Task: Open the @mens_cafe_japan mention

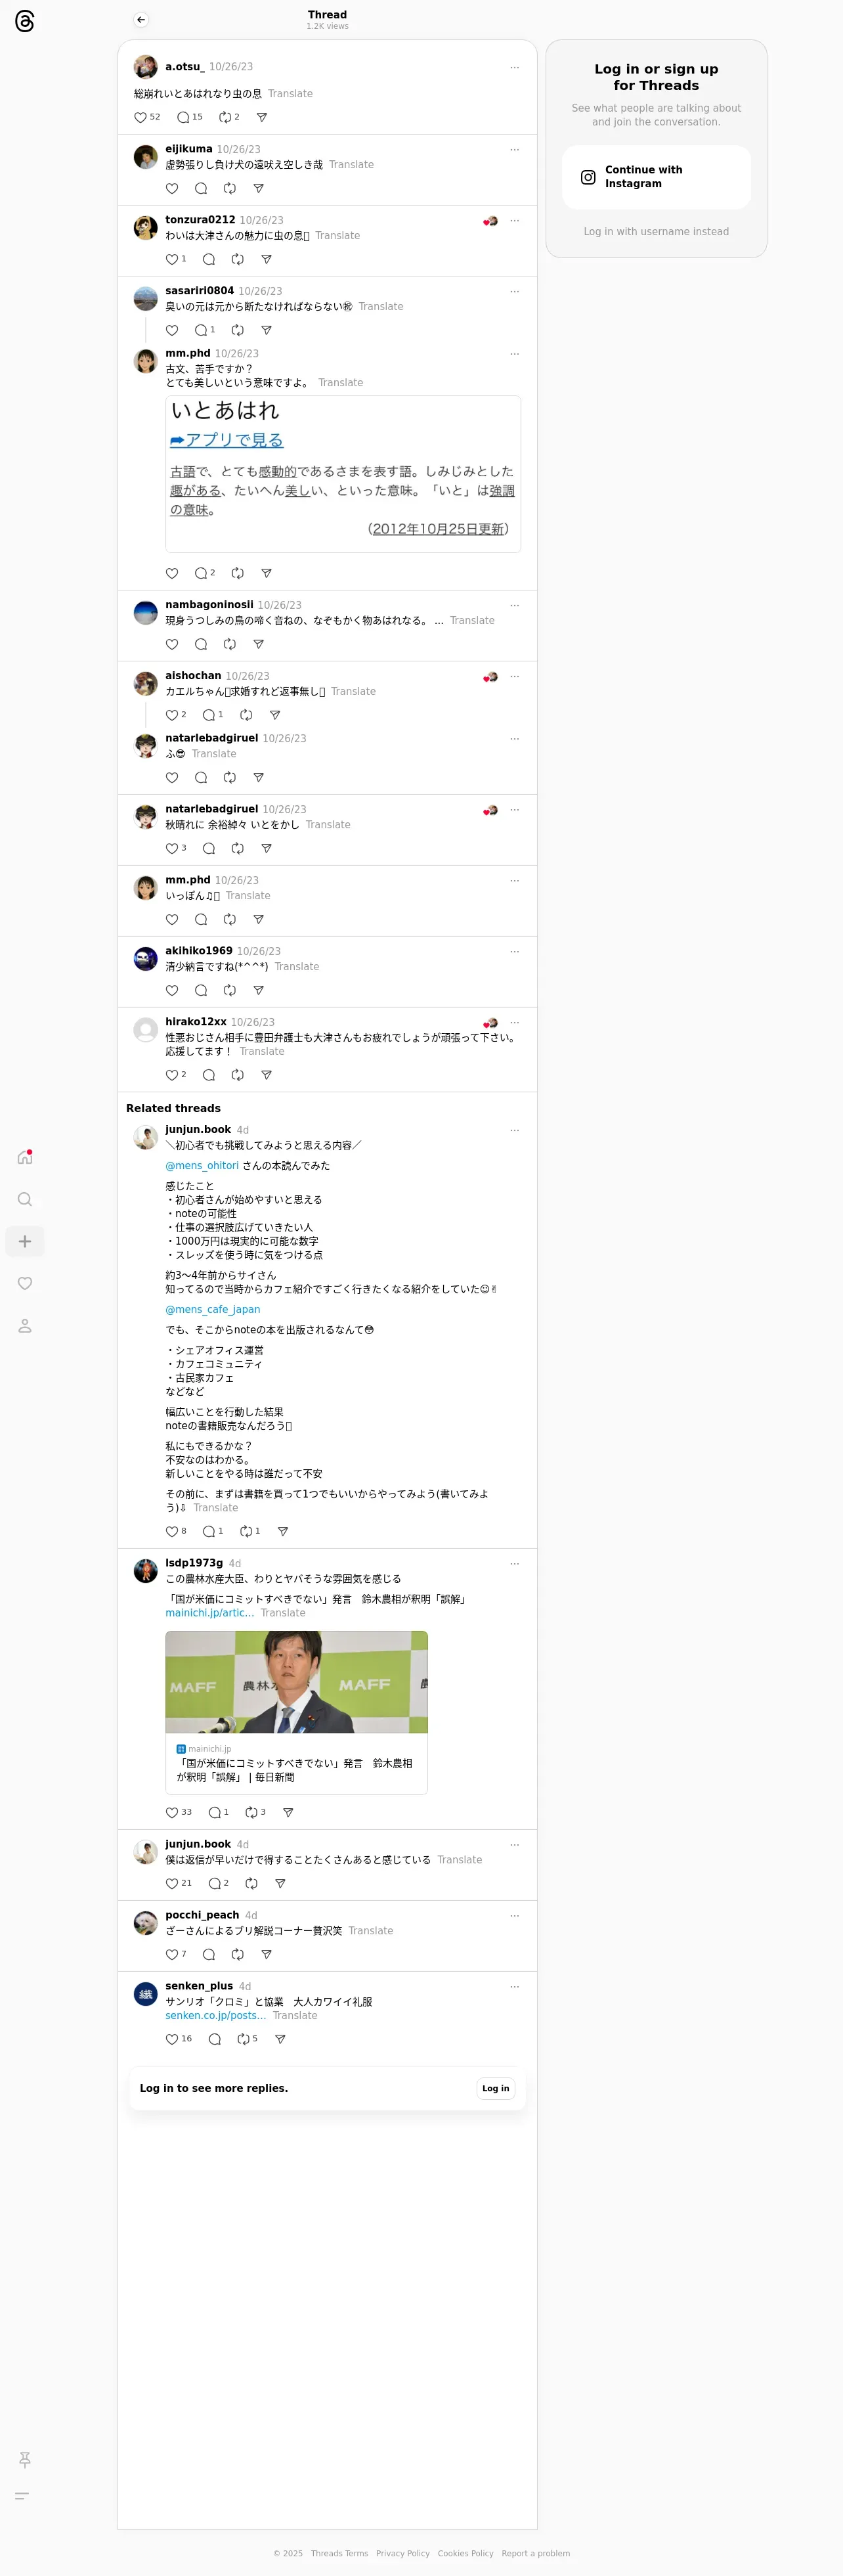Action: (213, 1309)
